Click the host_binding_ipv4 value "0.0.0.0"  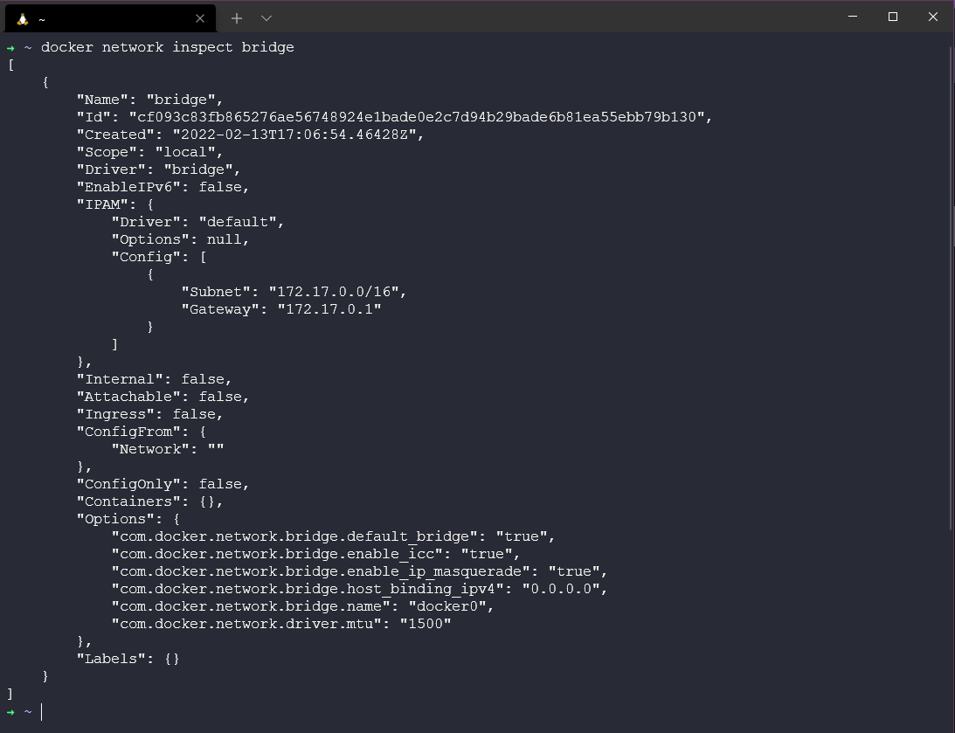click(x=560, y=589)
